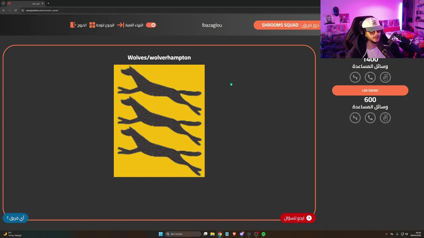Open OBS Studio from the taskbar
This screenshot has width=424, height=238.
(x=256, y=234)
